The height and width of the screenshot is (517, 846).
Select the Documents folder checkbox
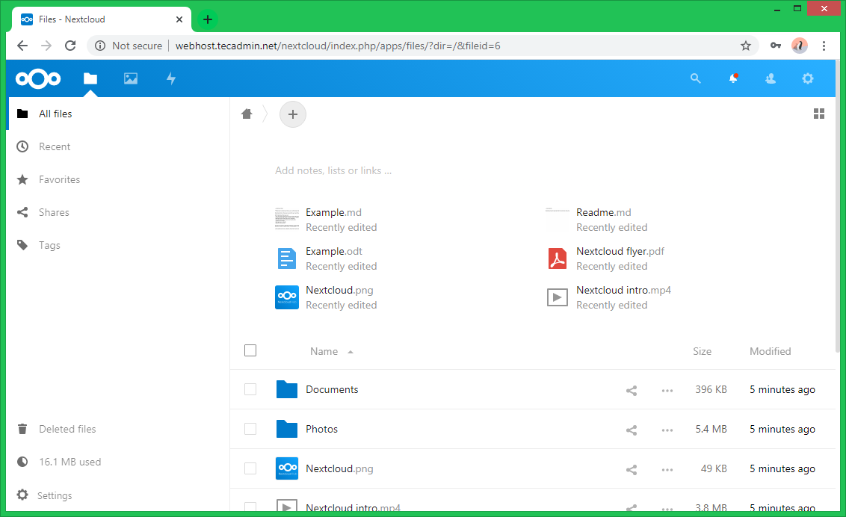pyautogui.click(x=250, y=389)
